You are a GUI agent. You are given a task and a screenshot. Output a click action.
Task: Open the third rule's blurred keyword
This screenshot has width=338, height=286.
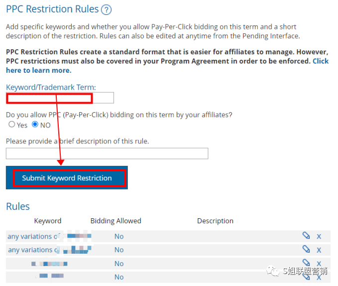point(49,263)
